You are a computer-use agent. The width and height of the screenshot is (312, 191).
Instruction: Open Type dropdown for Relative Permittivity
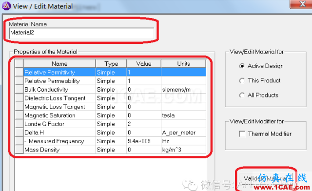click(x=111, y=72)
